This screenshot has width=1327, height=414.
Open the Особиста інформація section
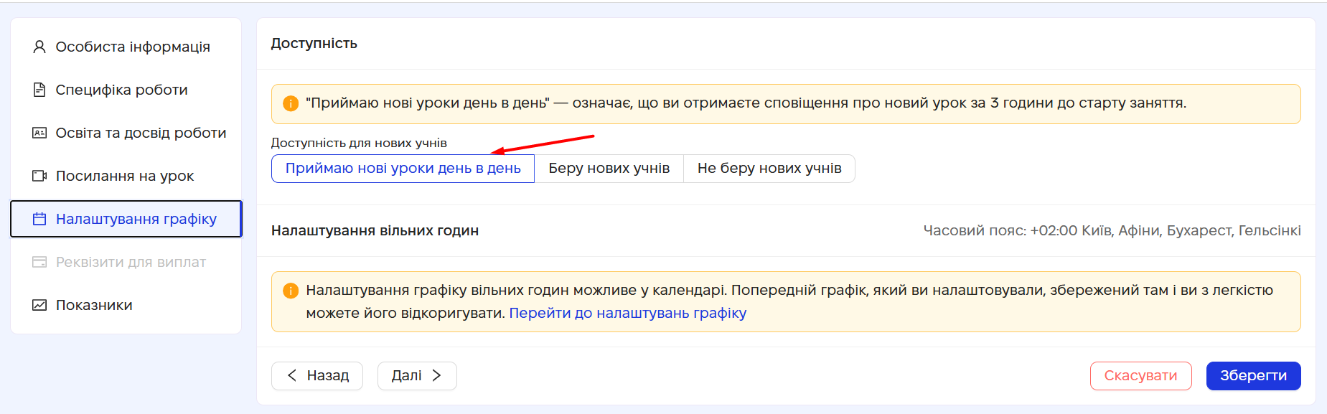tap(133, 47)
